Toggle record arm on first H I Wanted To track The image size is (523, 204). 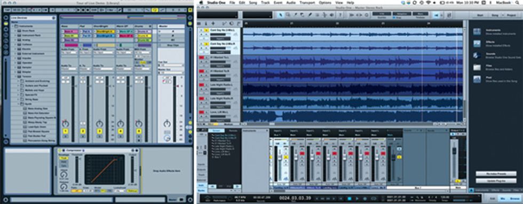click(202, 58)
